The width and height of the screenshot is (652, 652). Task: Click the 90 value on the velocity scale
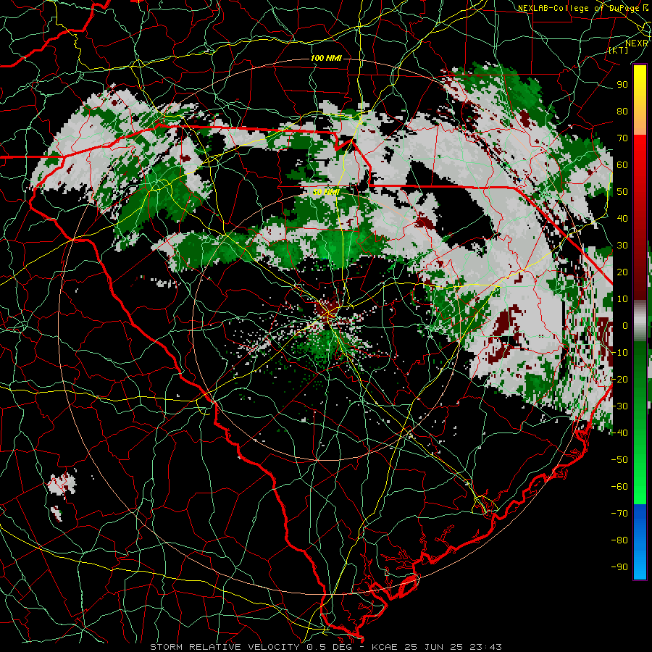tap(622, 85)
